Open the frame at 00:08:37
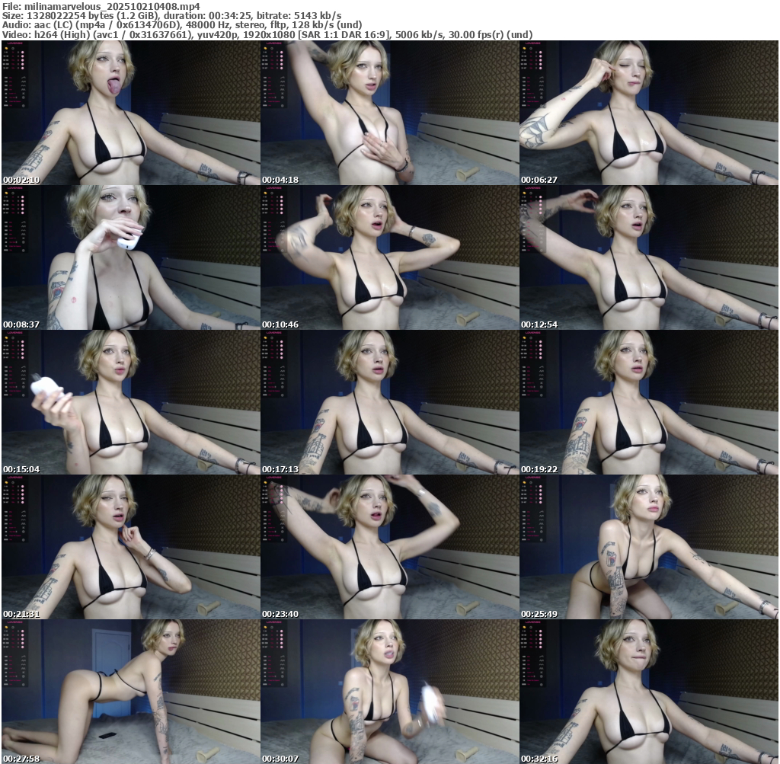 coord(130,257)
